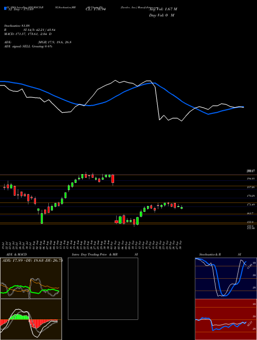This screenshot has height=340, width=257.
Task: Click the Day Vol 0 M text
Action: (161, 15)
